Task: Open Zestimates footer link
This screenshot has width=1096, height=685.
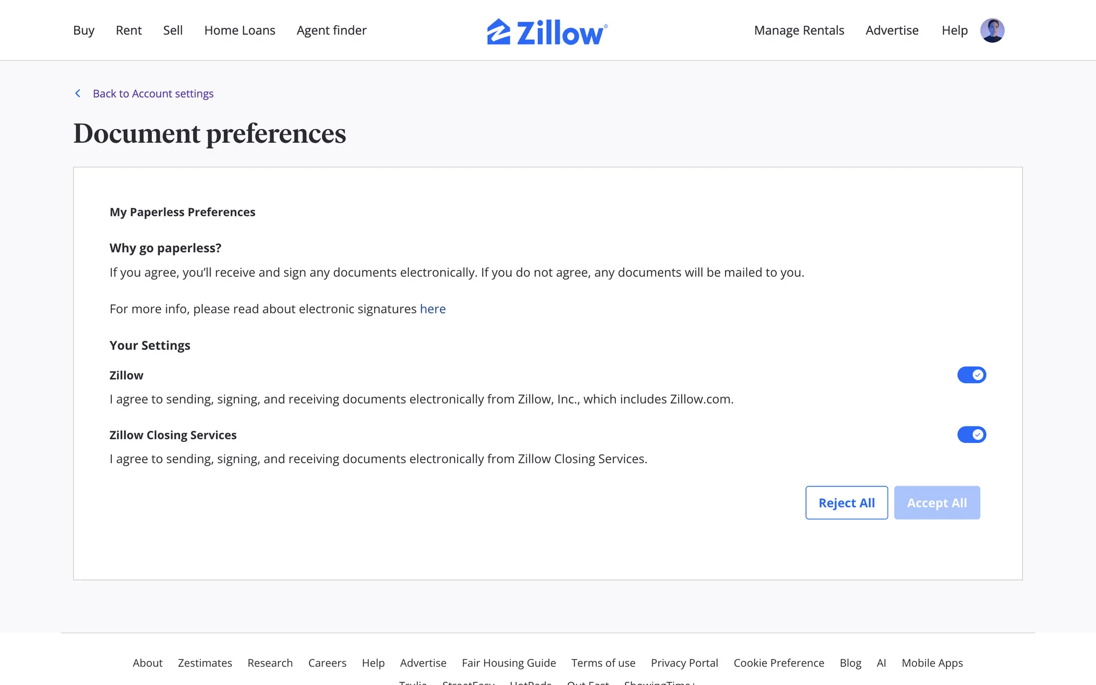Action: tap(205, 663)
